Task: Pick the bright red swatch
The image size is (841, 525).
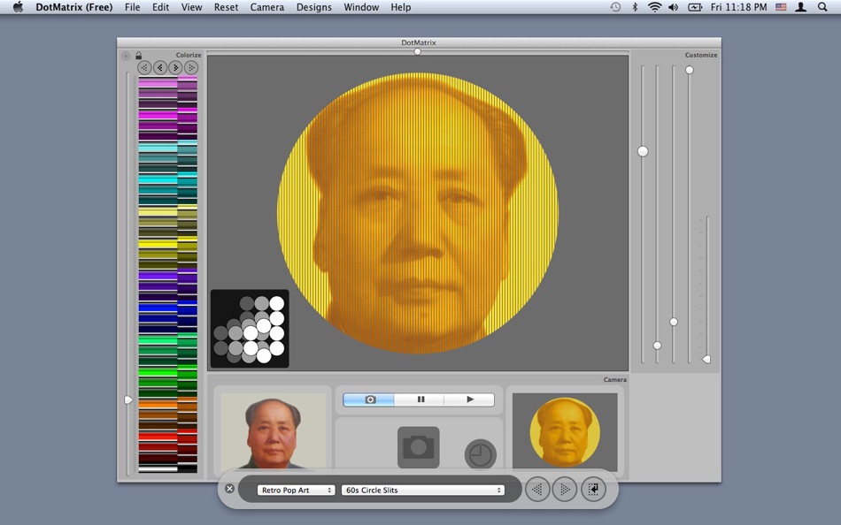Action: pyautogui.click(x=158, y=436)
